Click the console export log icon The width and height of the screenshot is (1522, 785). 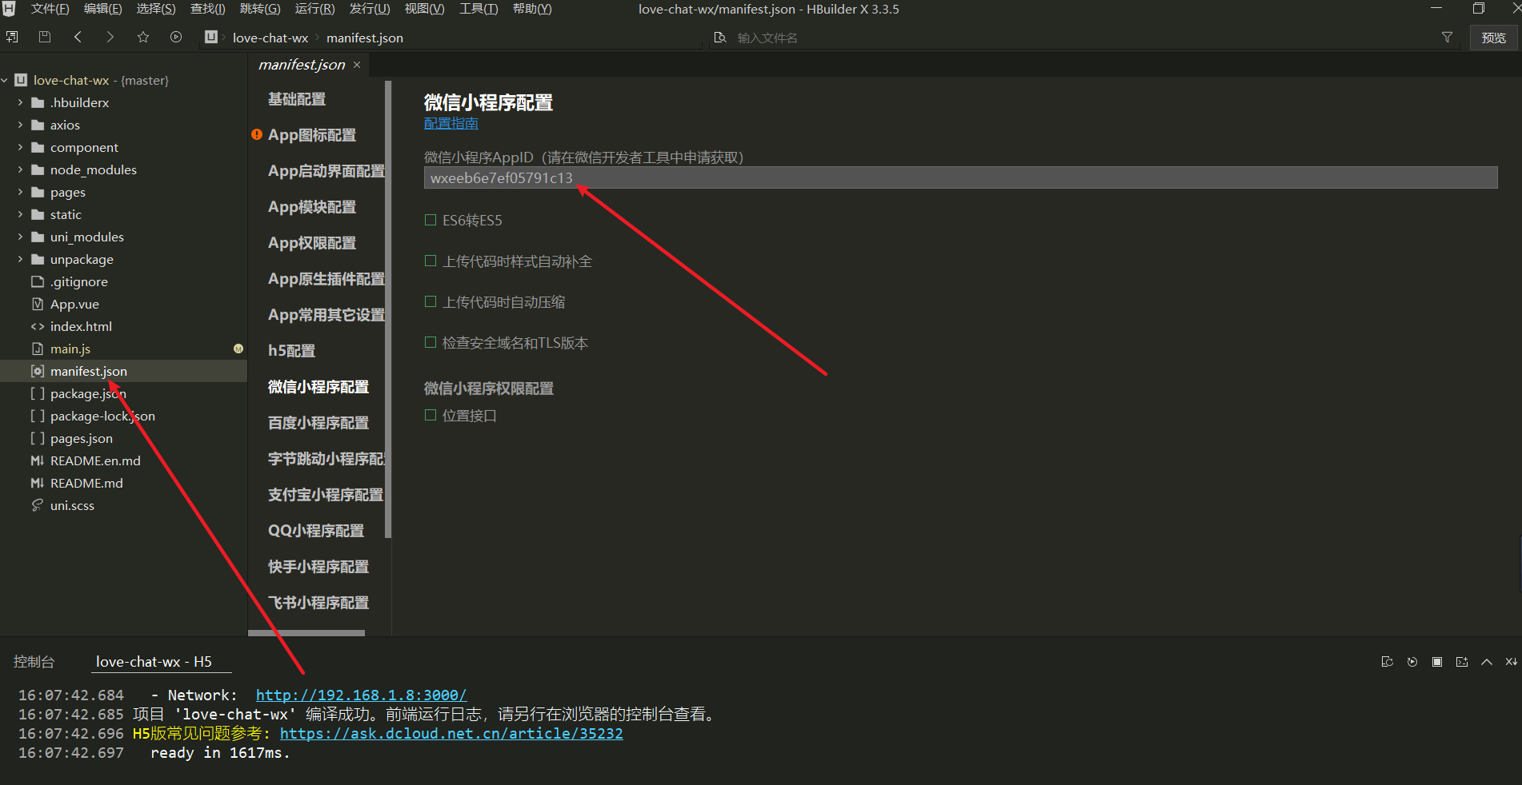(1462, 662)
